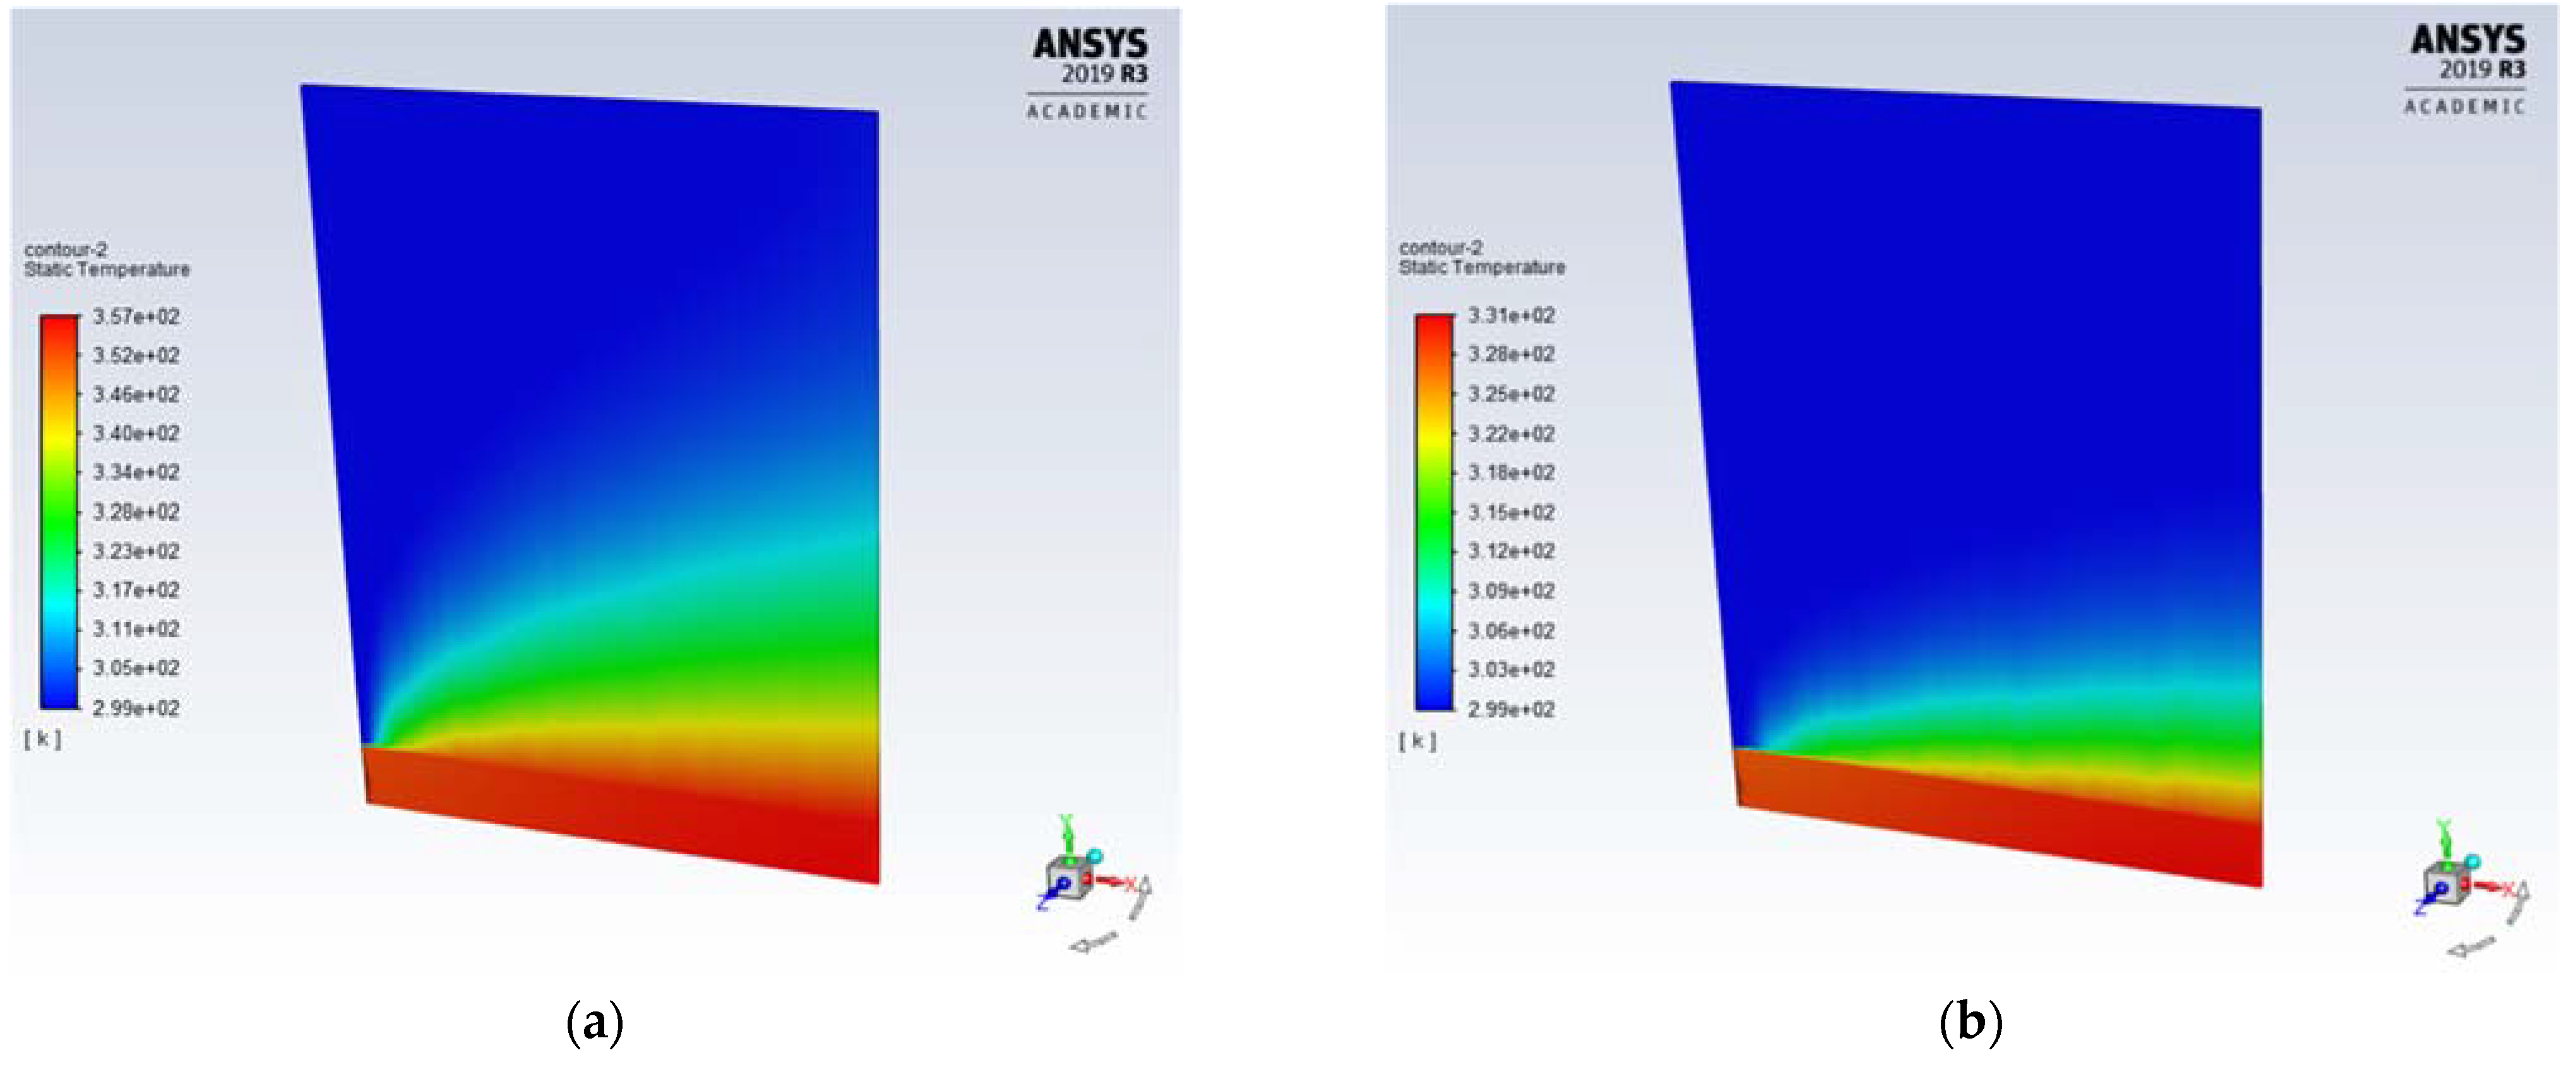Click the cyan isometric ball on left triad
Viewport: 2576px width, 1067px height.
(1095, 856)
